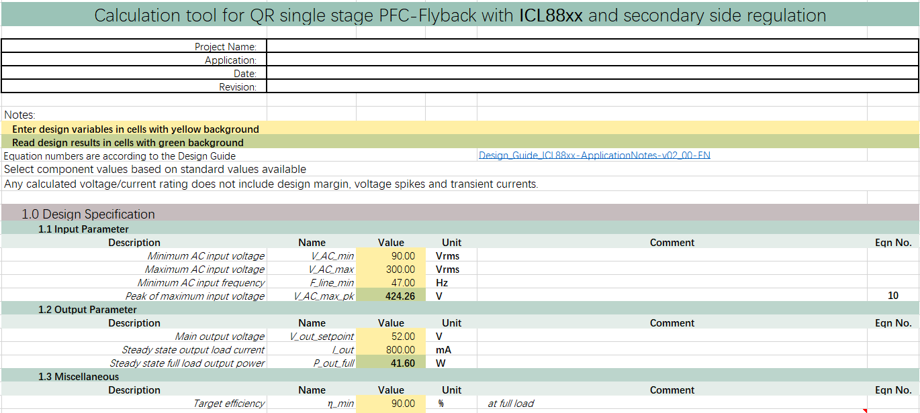Select the F_line_min value of 47.00
The height and width of the screenshot is (413, 920).
pos(391,283)
